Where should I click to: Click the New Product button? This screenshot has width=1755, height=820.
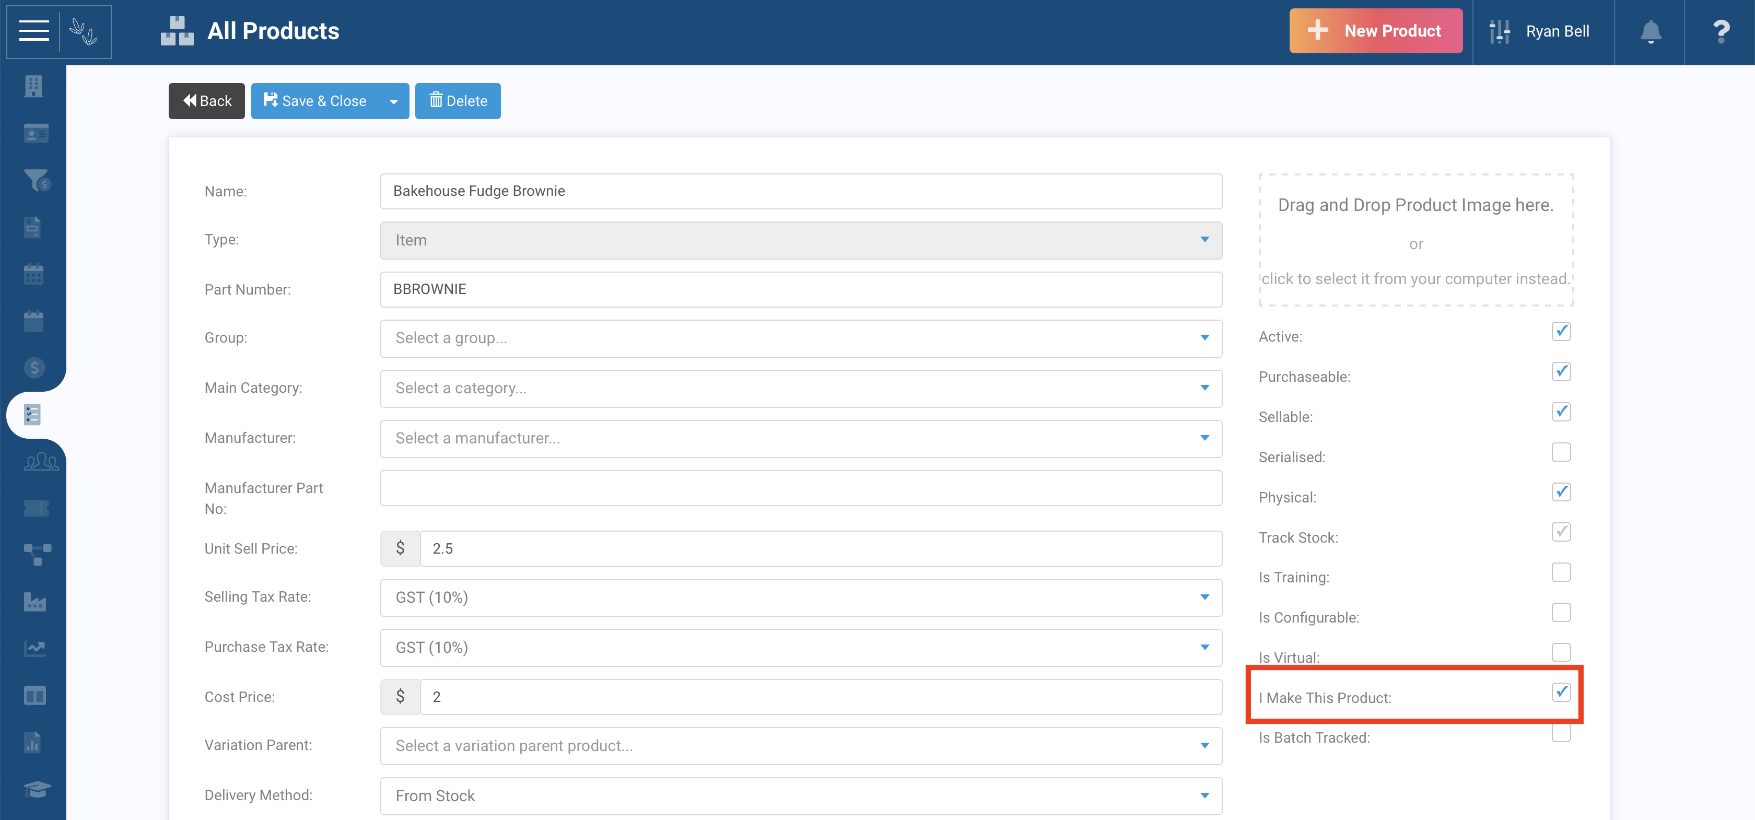tap(1375, 31)
